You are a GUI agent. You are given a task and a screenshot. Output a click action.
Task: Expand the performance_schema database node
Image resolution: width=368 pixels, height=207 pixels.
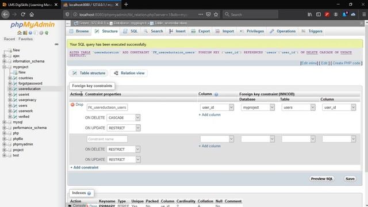coord(4,128)
